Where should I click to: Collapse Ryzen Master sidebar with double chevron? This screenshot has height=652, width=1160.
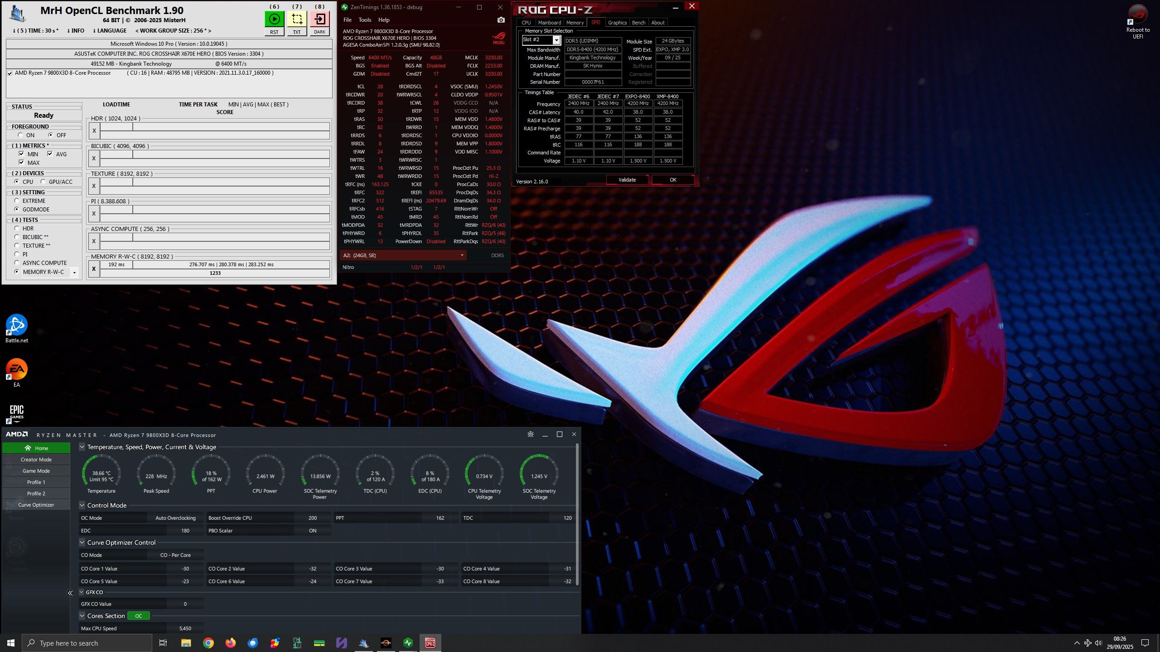70,593
